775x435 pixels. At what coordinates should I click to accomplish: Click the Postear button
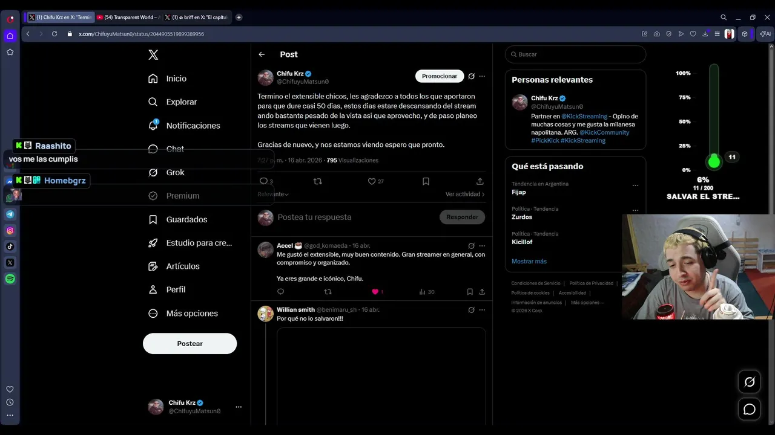coord(190,344)
